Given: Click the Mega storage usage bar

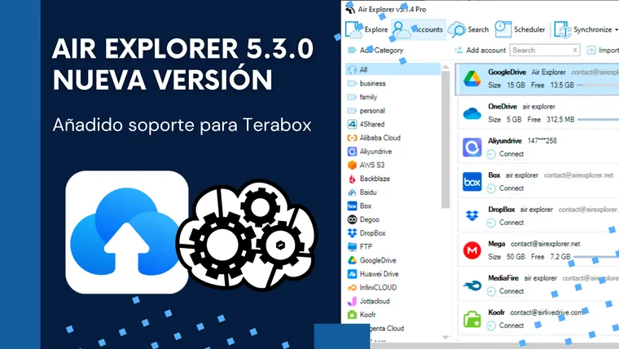Looking at the screenshot, I should [x=596, y=257].
